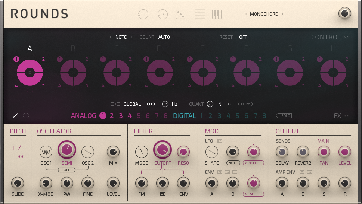Click the infinity loop icon near QUANT
This screenshot has width=362, height=204.
pos(228,104)
